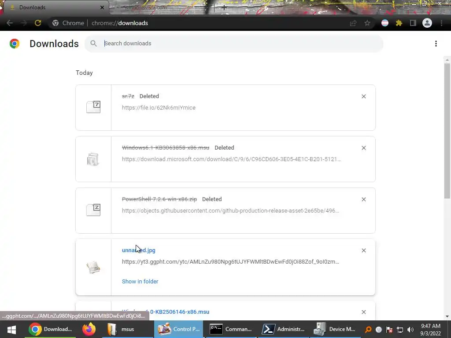Click the white face tray icon
The height and width of the screenshot is (338, 451).
[x=378, y=330]
